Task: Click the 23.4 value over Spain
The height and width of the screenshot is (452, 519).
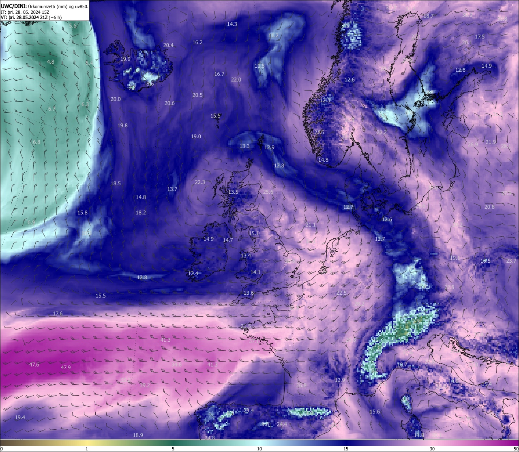Action: tap(249, 410)
